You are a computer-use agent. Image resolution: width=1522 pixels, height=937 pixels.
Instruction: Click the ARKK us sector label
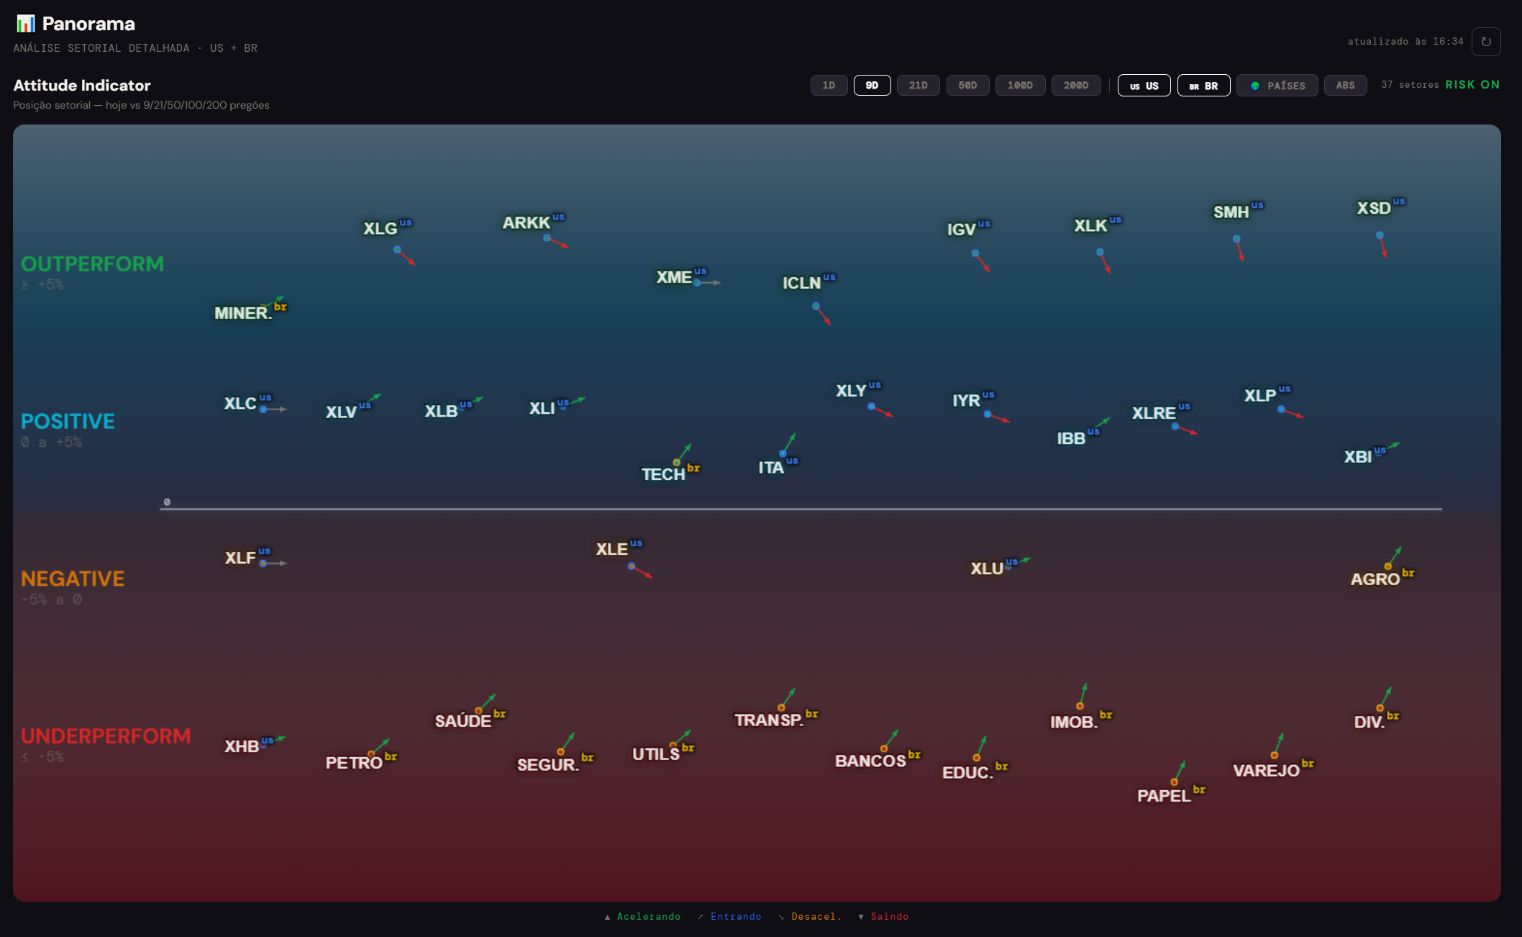click(x=533, y=222)
